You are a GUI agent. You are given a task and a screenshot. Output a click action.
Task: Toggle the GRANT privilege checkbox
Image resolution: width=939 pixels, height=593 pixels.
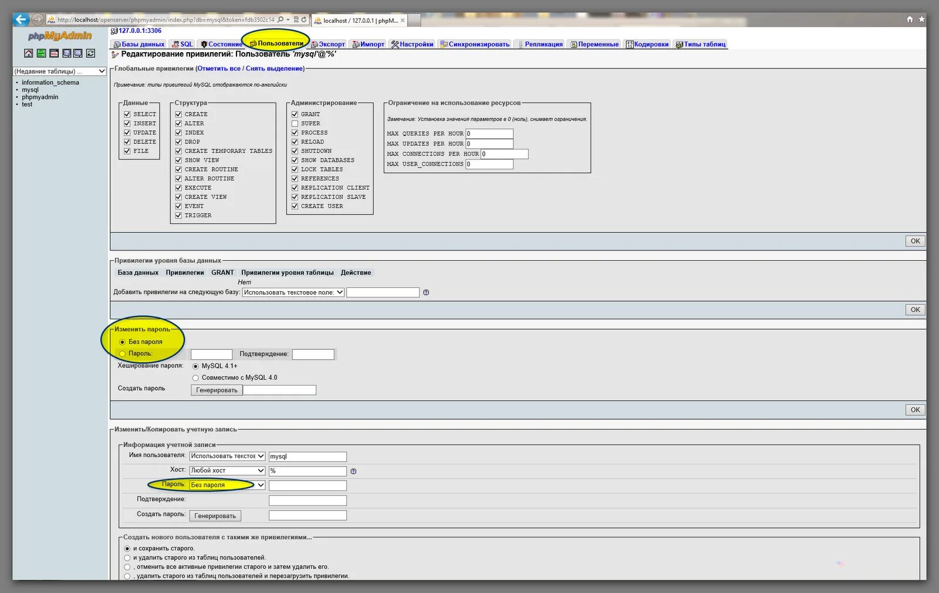pyautogui.click(x=295, y=114)
